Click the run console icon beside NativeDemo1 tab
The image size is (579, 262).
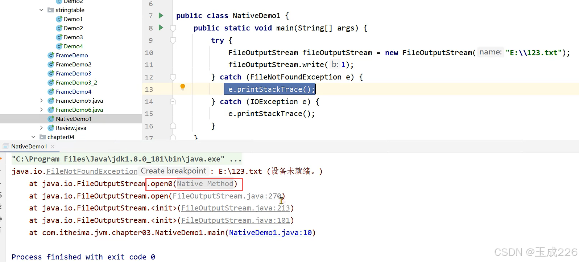click(x=6, y=146)
